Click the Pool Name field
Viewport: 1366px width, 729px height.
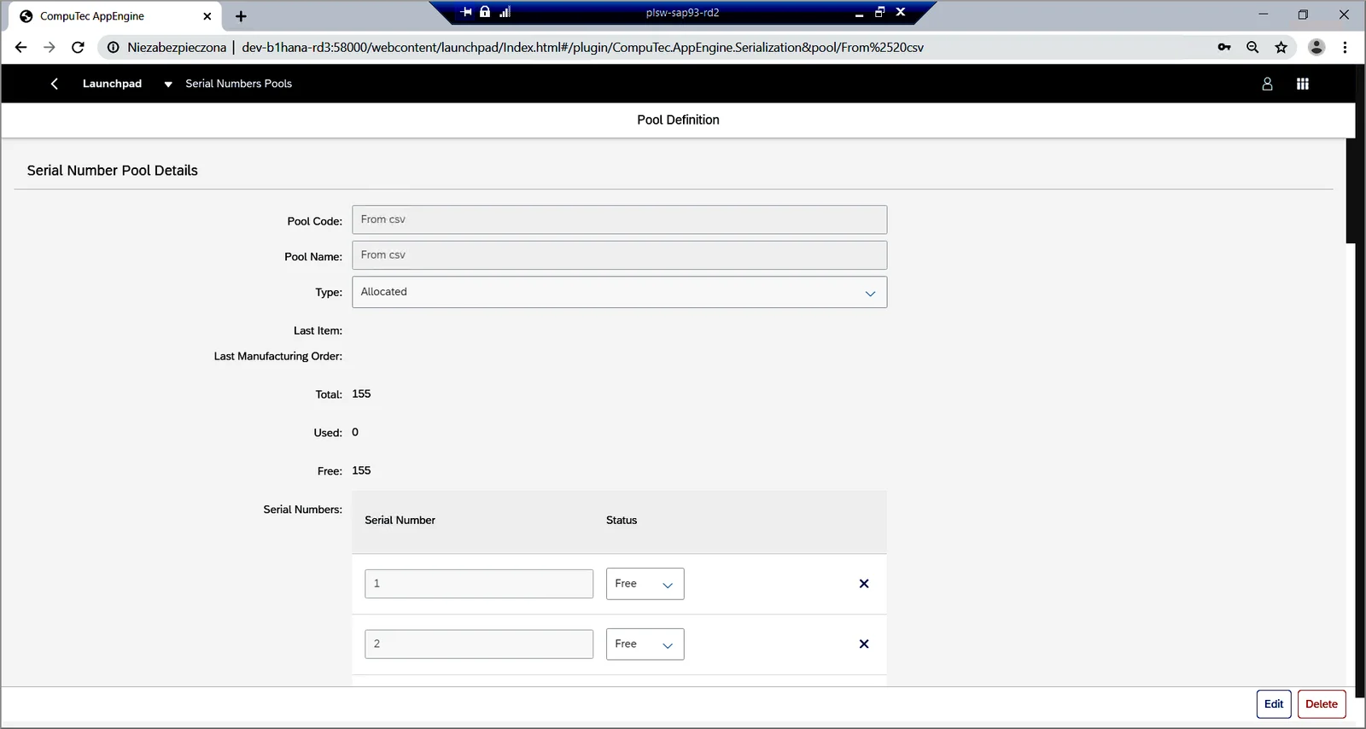(620, 255)
